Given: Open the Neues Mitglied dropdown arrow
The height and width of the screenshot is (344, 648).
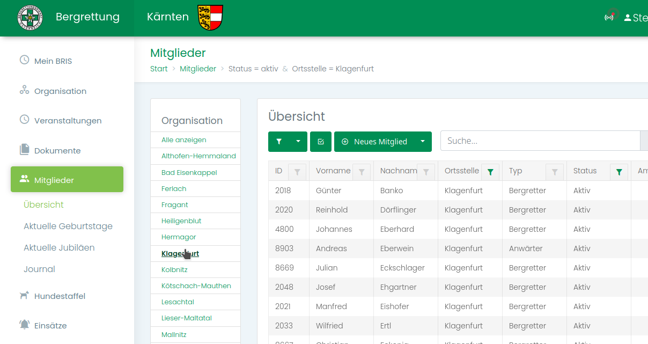Looking at the screenshot, I should click(423, 142).
